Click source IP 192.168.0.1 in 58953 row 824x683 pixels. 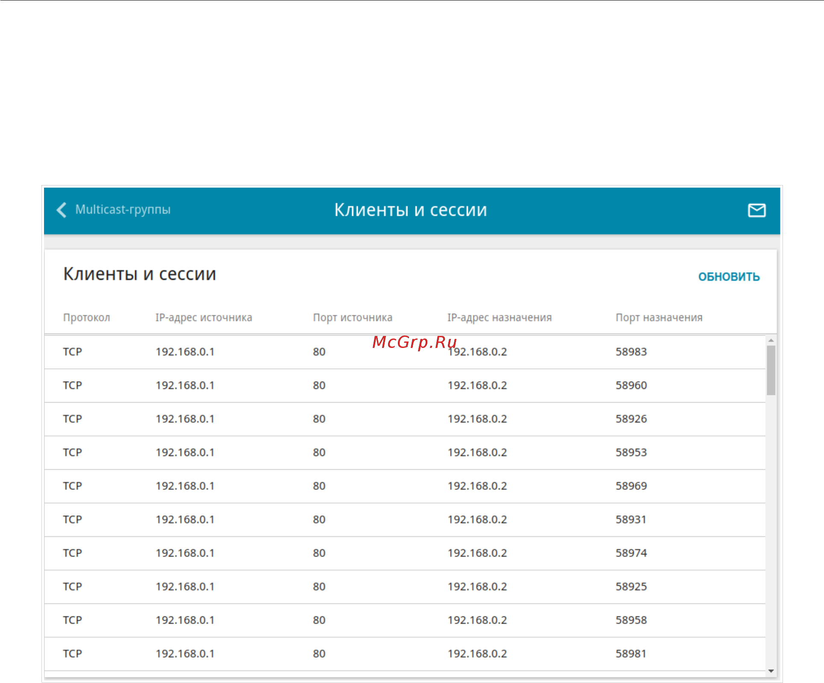coord(185,453)
